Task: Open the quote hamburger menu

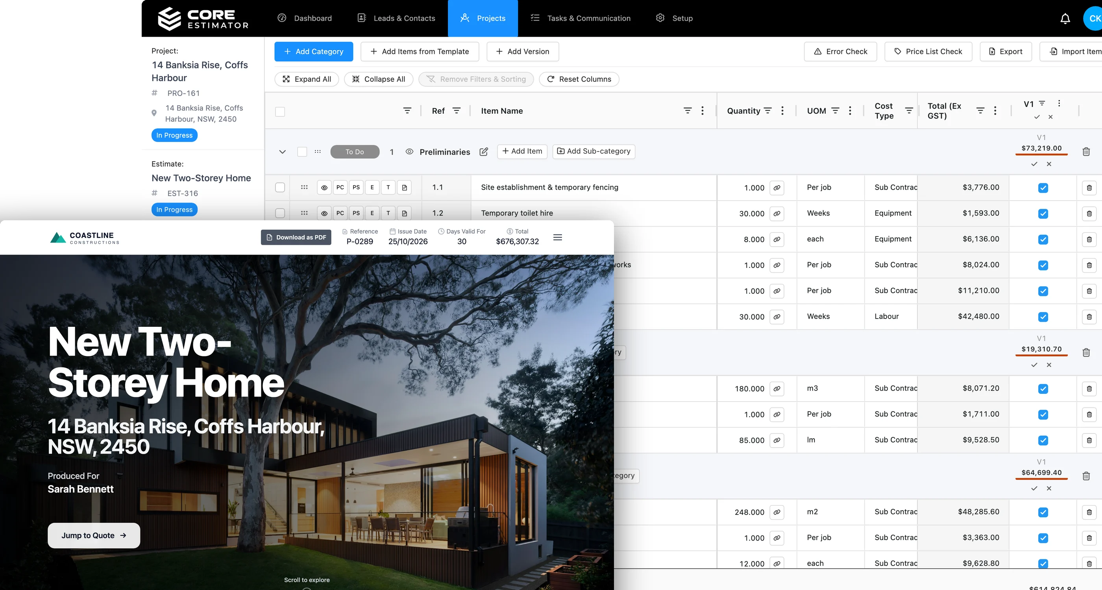Action: [557, 237]
